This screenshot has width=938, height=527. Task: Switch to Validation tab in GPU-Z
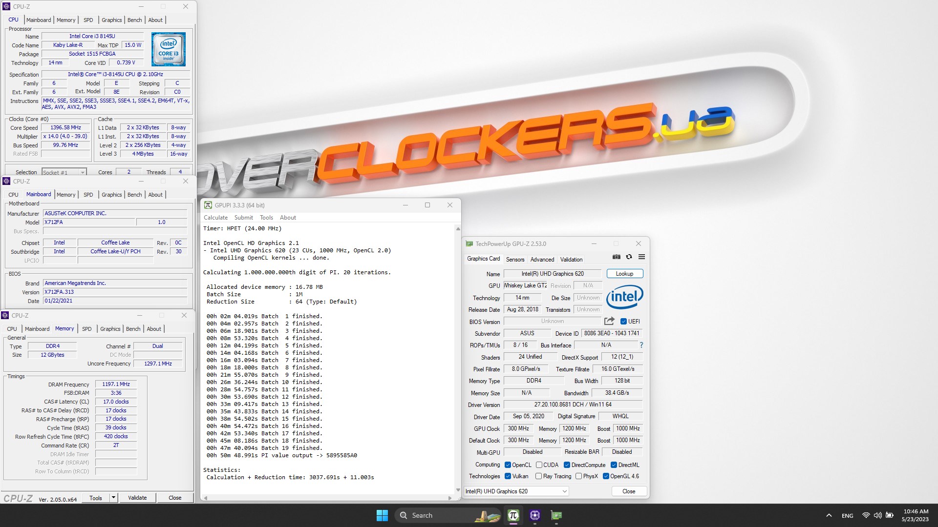point(571,260)
